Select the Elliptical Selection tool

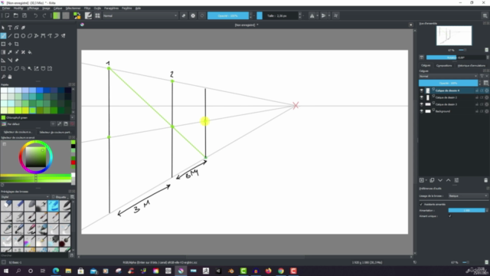(x=10, y=68)
